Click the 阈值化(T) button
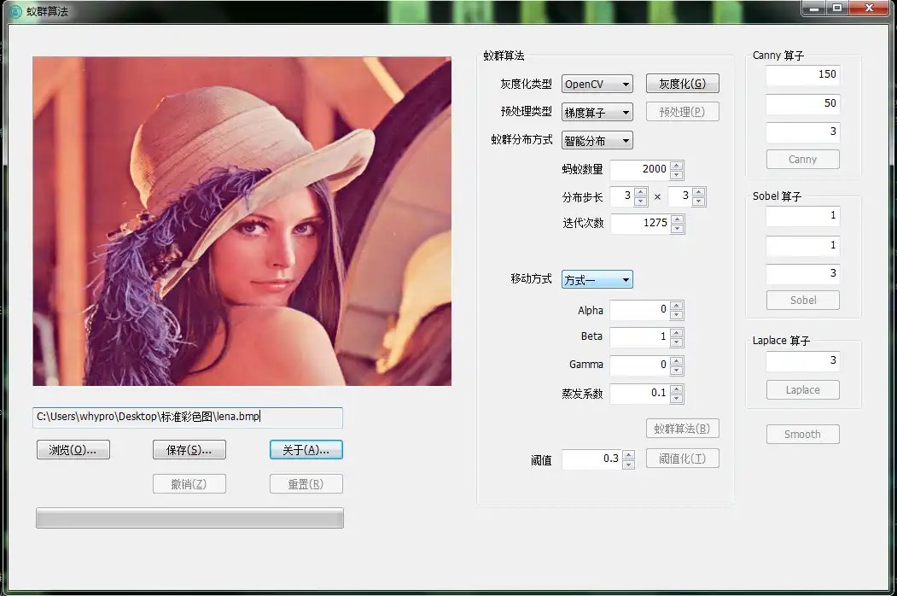This screenshot has width=897, height=596. 682,458
